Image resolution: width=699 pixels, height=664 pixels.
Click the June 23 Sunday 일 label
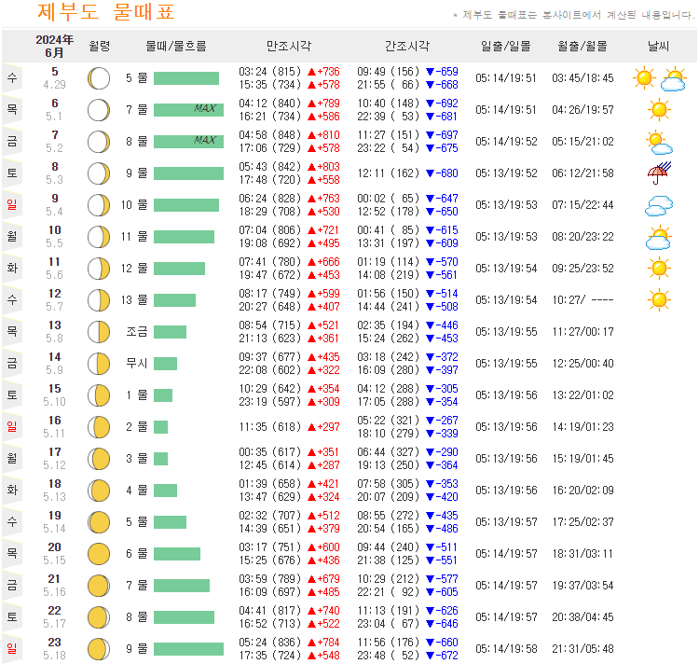pos(12,649)
